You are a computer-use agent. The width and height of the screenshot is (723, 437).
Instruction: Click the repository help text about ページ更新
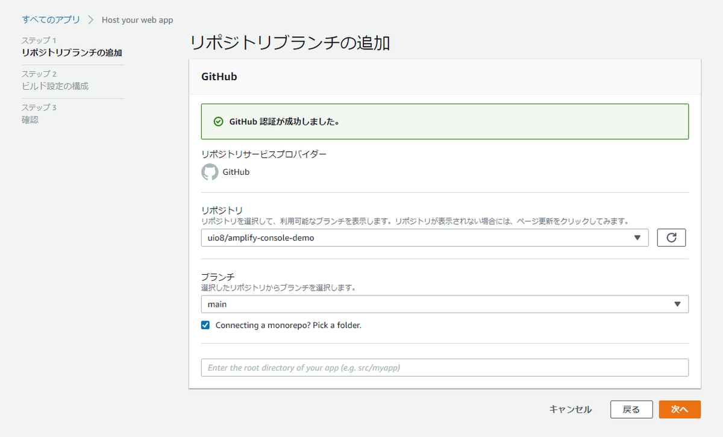[415, 221]
